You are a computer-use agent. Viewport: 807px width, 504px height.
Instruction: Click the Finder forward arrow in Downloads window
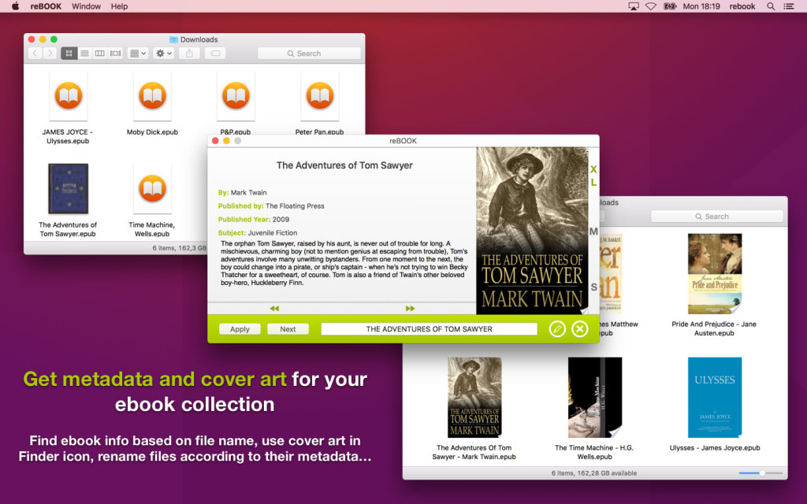[x=50, y=53]
